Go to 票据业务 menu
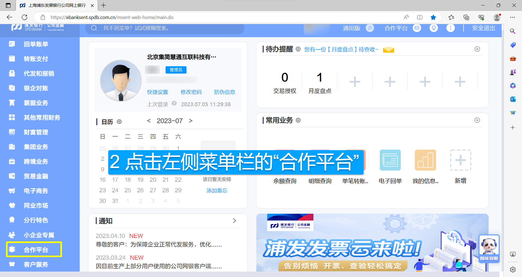522x277 pixels. 36,103
